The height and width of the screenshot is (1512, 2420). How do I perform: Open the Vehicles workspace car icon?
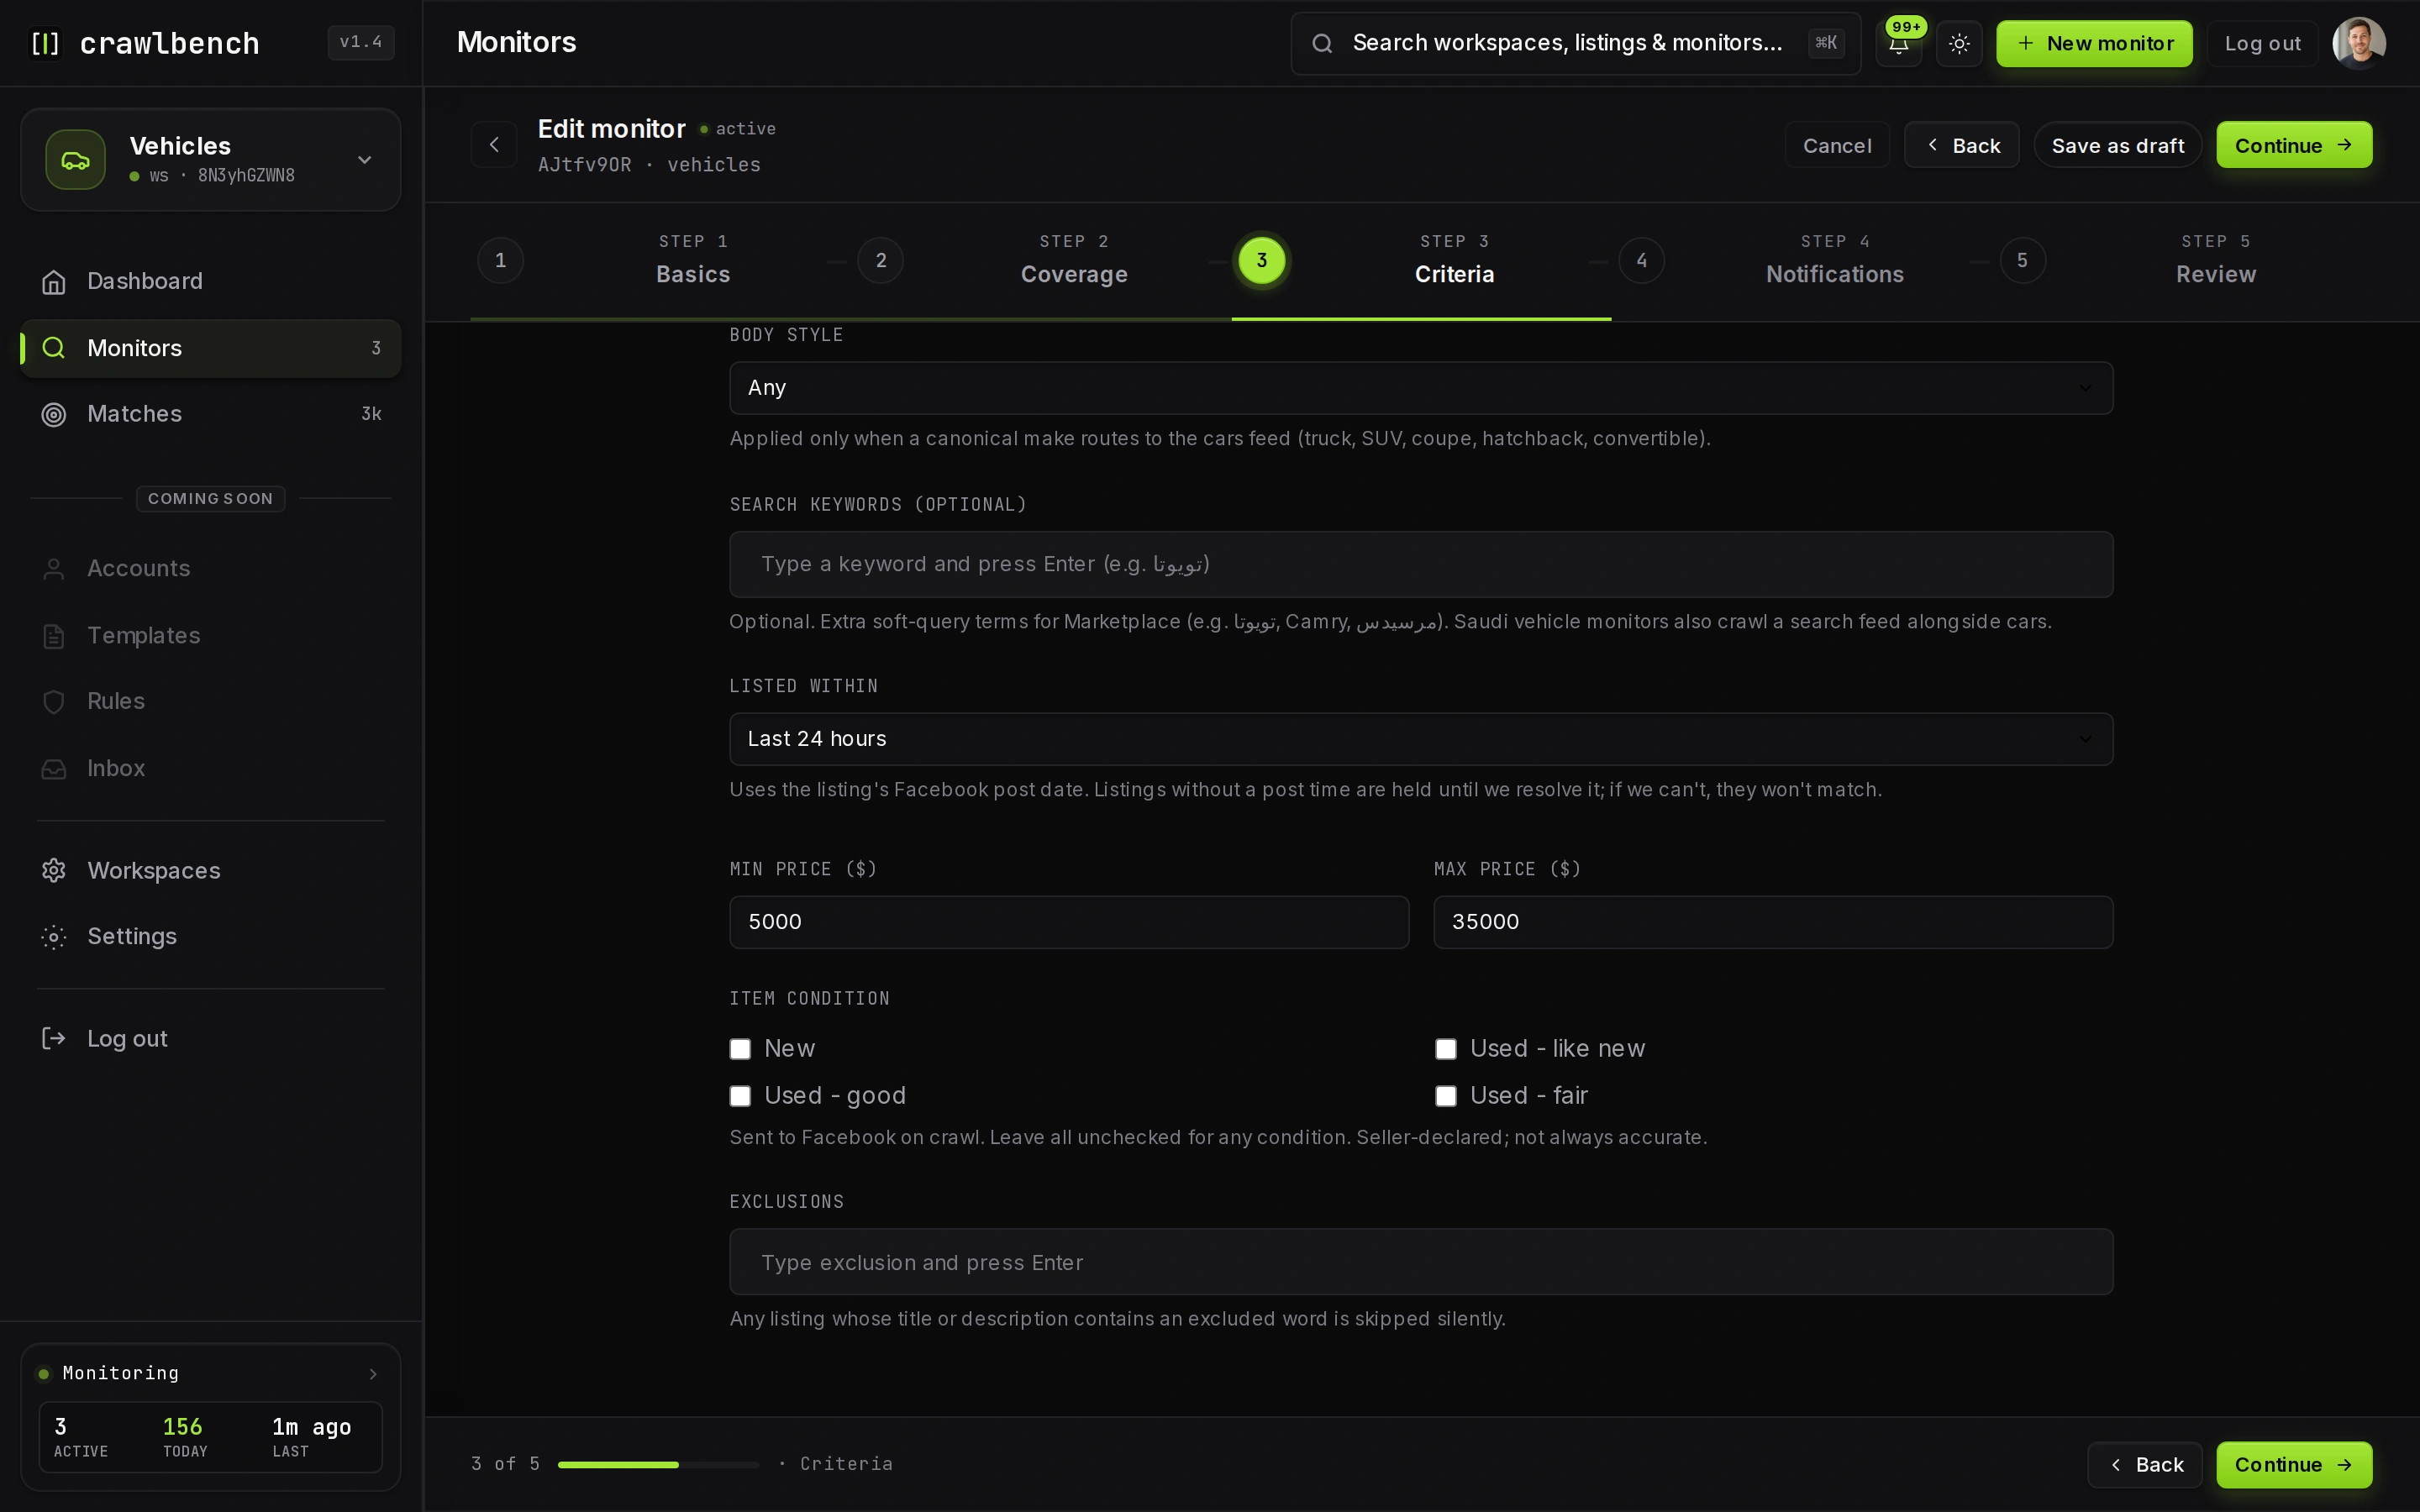[x=75, y=160]
